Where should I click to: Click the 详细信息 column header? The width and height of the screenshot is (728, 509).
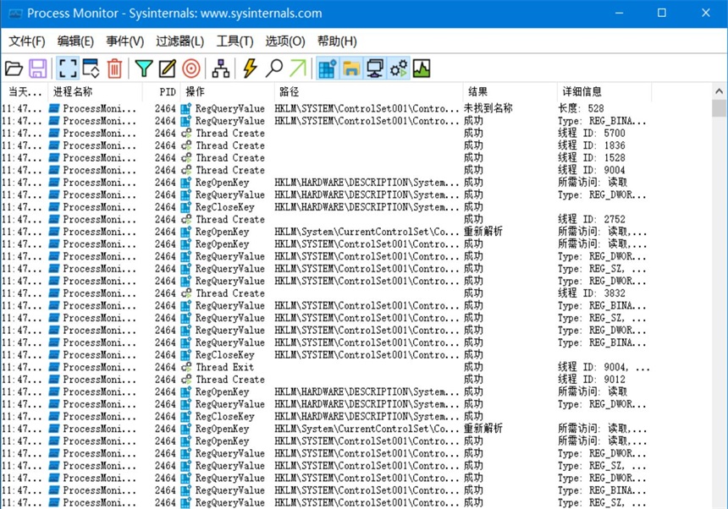coord(604,92)
